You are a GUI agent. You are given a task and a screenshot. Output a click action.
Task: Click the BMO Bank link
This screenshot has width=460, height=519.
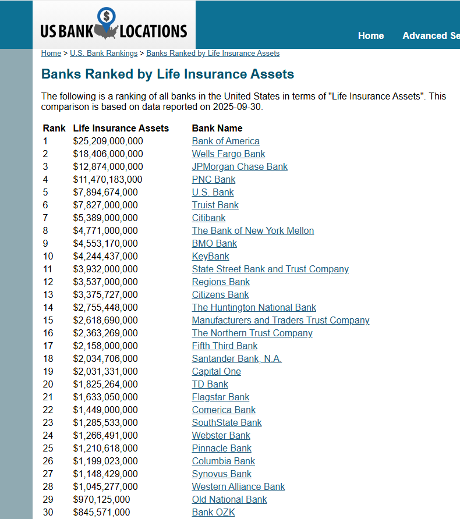coord(214,243)
